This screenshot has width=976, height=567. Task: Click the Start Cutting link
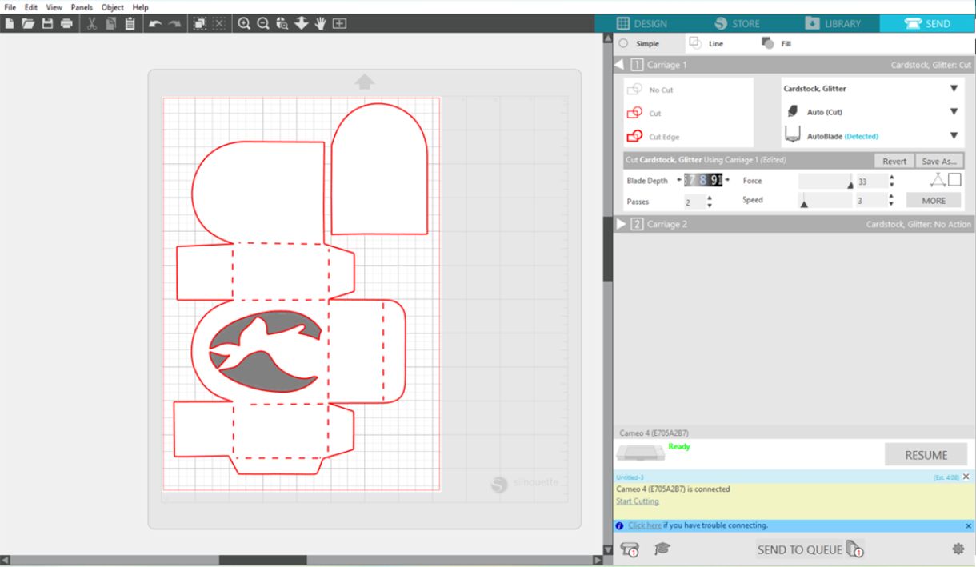(638, 501)
